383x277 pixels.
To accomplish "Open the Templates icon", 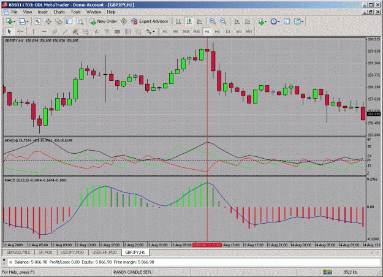I will tap(297, 21).
